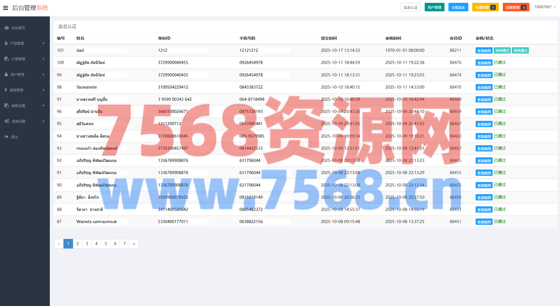This screenshot has width=560, height=306.
Task: Approve entry 101 with 审核通过
Action: 502,51
